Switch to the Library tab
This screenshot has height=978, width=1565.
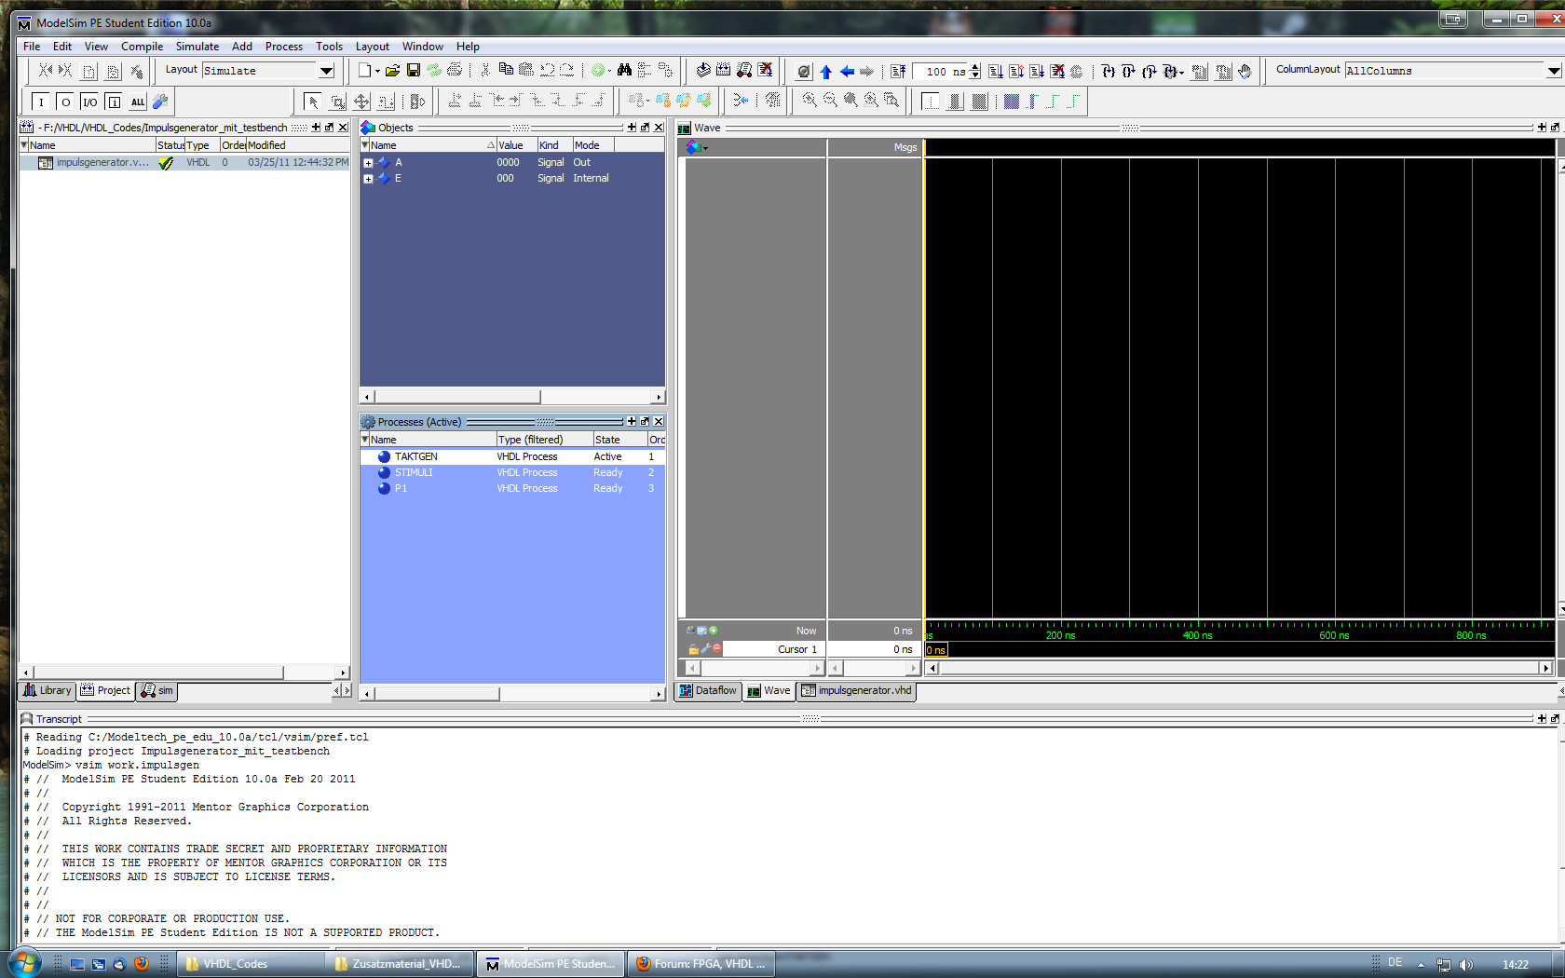(x=48, y=690)
